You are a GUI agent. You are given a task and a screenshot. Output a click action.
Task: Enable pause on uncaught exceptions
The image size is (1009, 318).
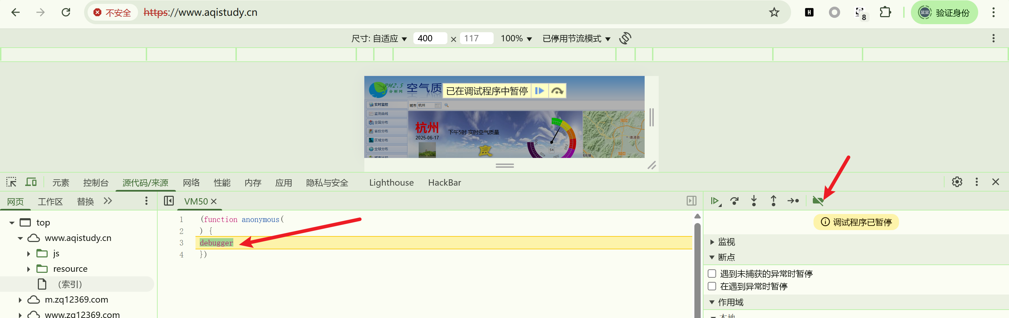[712, 274]
